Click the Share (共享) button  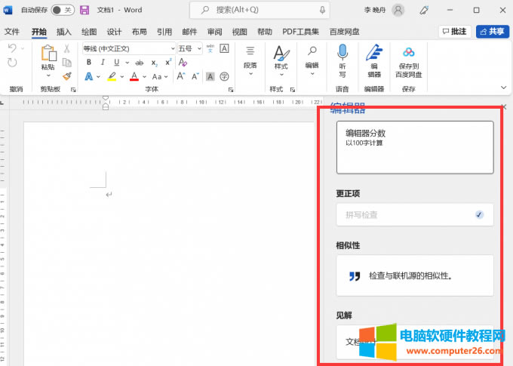pyautogui.click(x=491, y=32)
